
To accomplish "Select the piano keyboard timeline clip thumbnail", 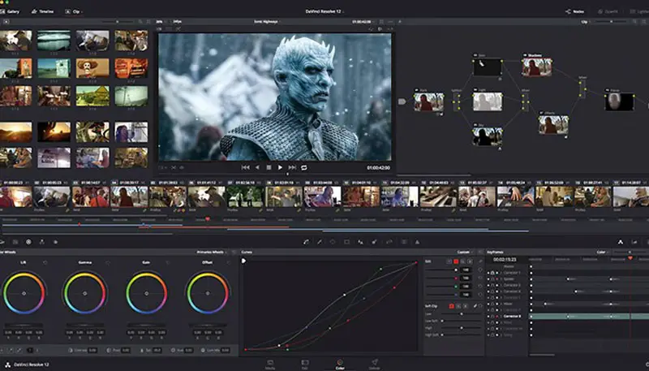I will pos(438,196).
